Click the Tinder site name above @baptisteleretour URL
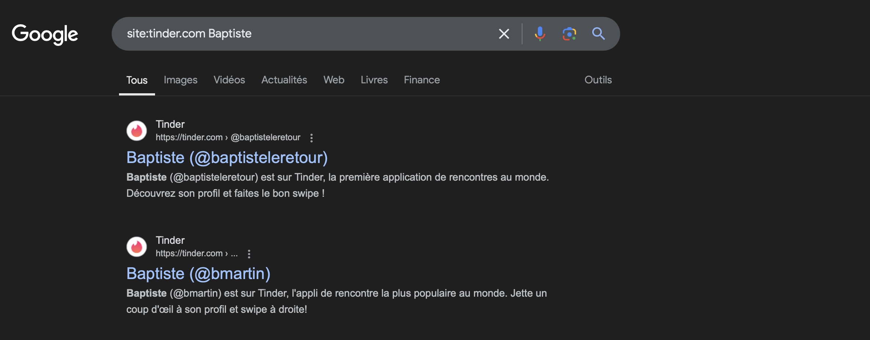Screen dimensions: 870x340 pos(170,124)
